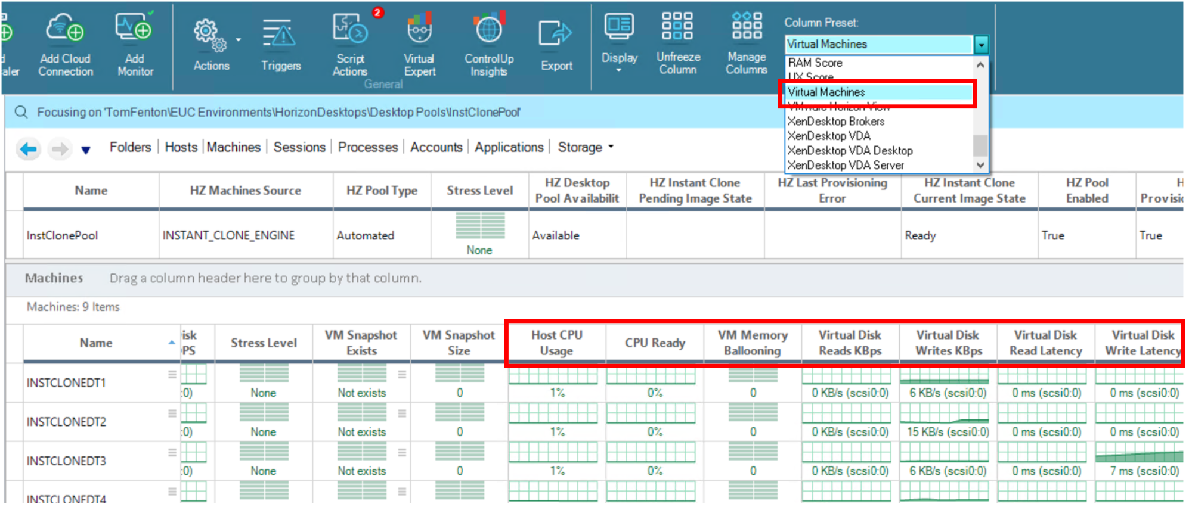Viewport: 1192px width, 507px height.
Task: Sort by VM Memory Ballooning header
Action: coord(753,343)
